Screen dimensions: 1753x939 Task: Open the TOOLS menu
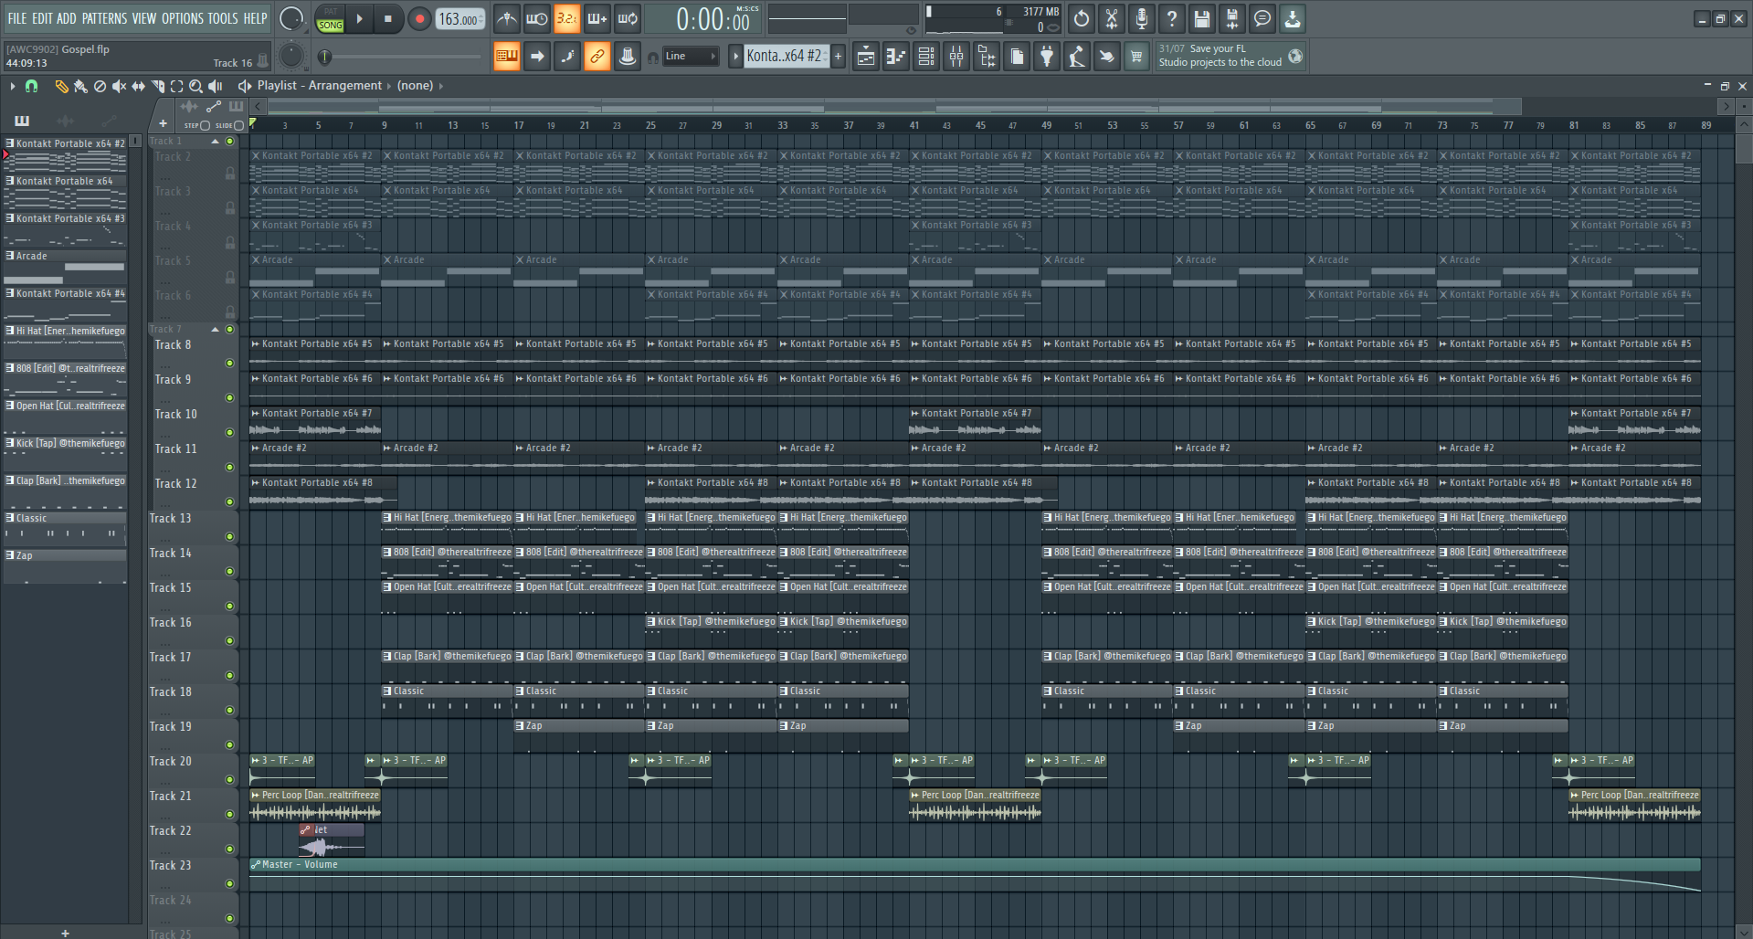pos(223,18)
